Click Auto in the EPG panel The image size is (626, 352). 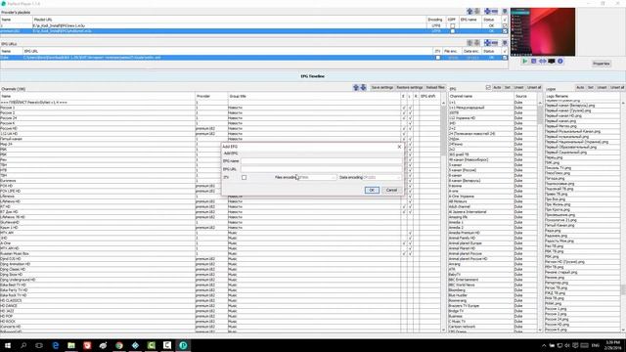(497, 87)
